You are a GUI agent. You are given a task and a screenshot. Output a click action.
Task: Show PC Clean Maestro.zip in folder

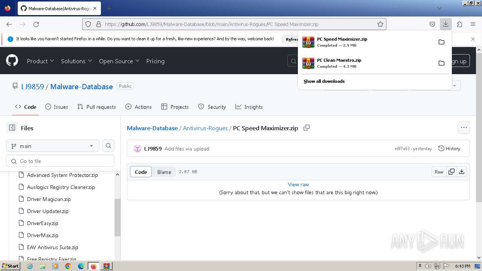[441, 63]
